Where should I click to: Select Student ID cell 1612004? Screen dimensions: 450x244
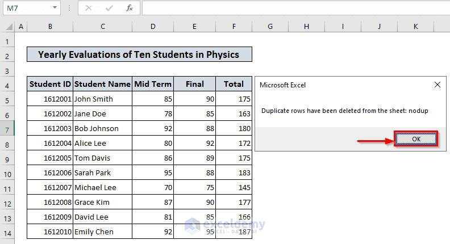pos(50,143)
